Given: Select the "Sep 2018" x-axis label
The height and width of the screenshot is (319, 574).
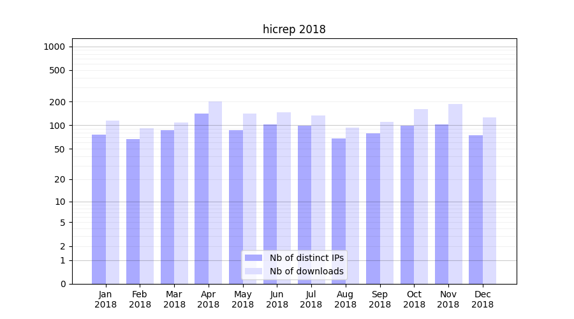Looking at the screenshot, I should pyautogui.click(x=379, y=299).
